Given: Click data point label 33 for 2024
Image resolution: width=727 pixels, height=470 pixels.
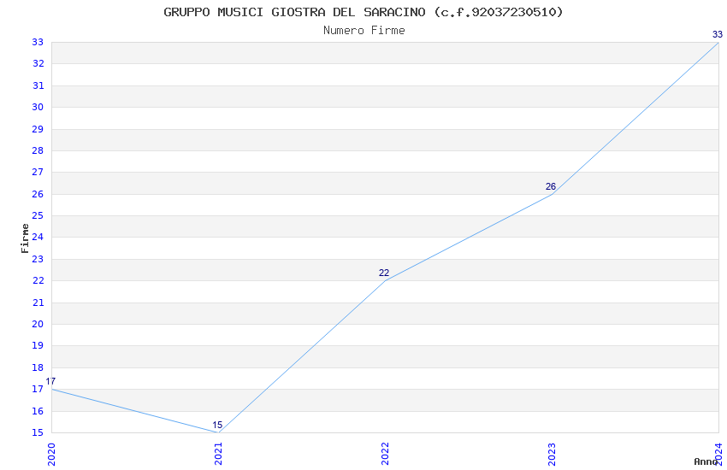Looking at the screenshot, I should [718, 34].
